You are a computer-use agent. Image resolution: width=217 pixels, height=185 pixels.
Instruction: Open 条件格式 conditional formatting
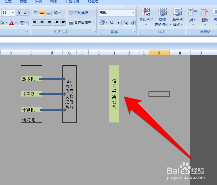click(146, 17)
